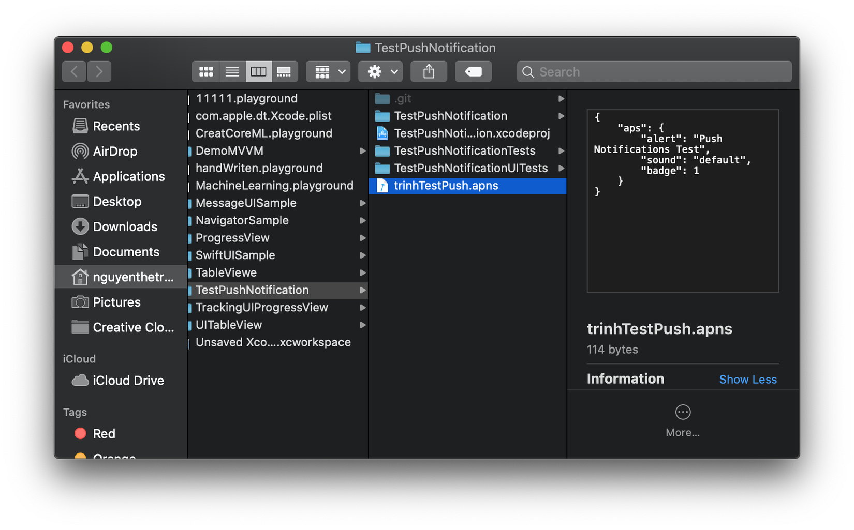Click the Search field

[x=654, y=72]
